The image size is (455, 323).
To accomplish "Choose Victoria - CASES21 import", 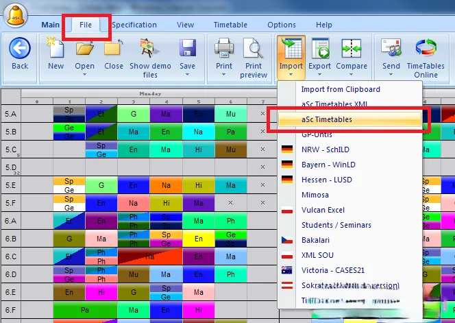I will pyautogui.click(x=349, y=270).
